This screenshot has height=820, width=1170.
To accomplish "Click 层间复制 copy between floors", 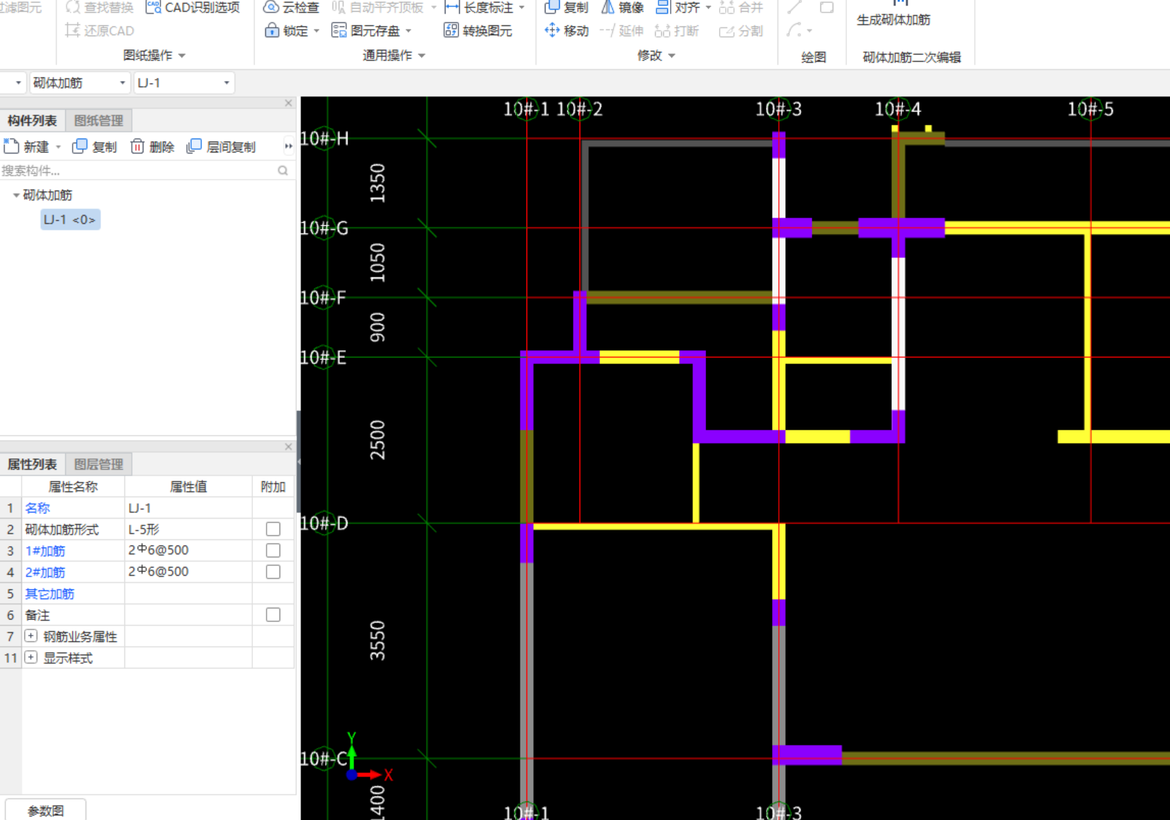I will click(221, 147).
